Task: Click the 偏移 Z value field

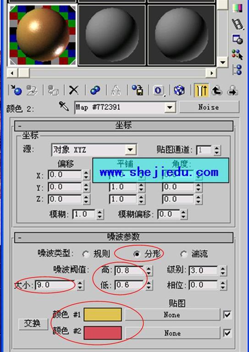Action: (65, 199)
